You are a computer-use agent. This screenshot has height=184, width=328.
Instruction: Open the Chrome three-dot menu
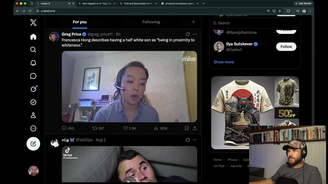[x=310, y=11]
